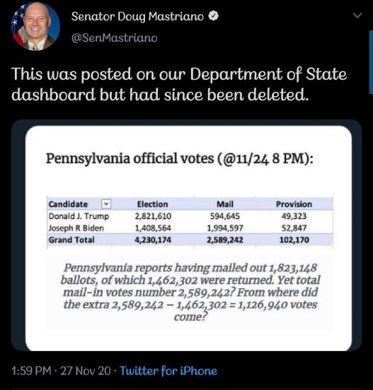Click the Pennsylvania official votes heading
Image resolution: width=373 pixels, height=390 pixels.
180,158
